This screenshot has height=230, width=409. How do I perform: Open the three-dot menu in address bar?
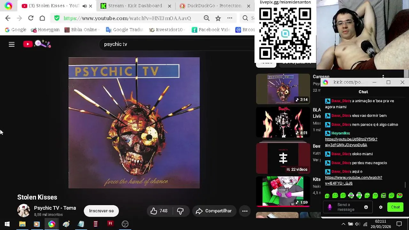(230, 18)
